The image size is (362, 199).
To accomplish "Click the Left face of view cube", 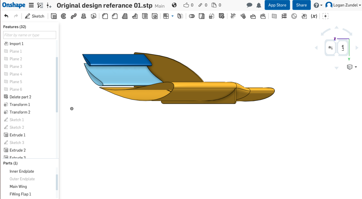I will tap(343, 47).
